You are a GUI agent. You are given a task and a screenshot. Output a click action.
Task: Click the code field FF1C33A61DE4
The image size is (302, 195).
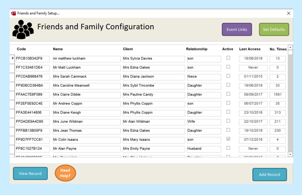(x=32, y=68)
